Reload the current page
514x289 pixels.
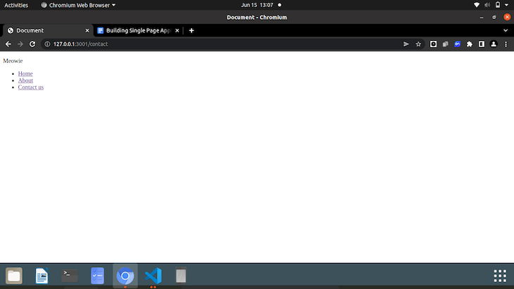[32, 44]
